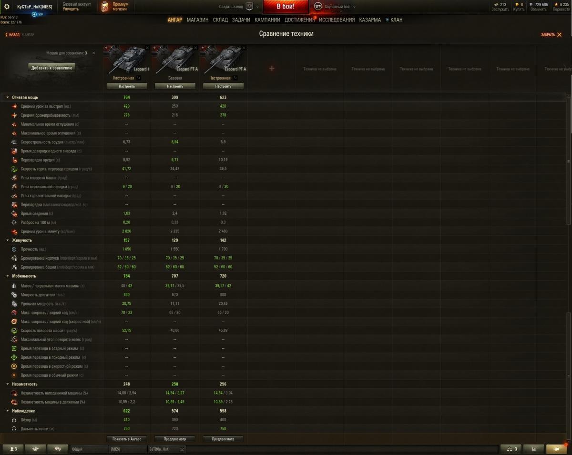Switch to the Общий chat tab
The image size is (572, 455).
(89, 449)
